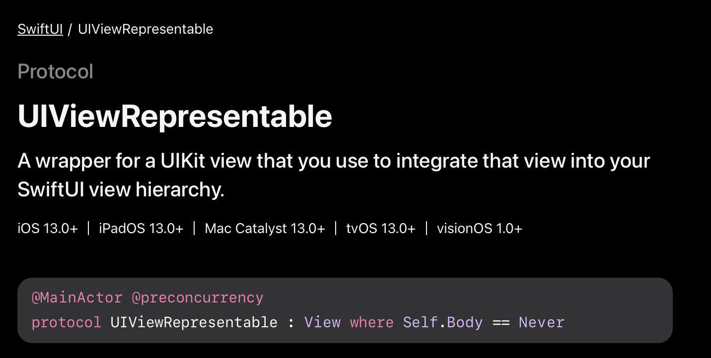Click the == operator in the declaration
Image resolution: width=711 pixels, height=358 pixels.
coord(501,323)
